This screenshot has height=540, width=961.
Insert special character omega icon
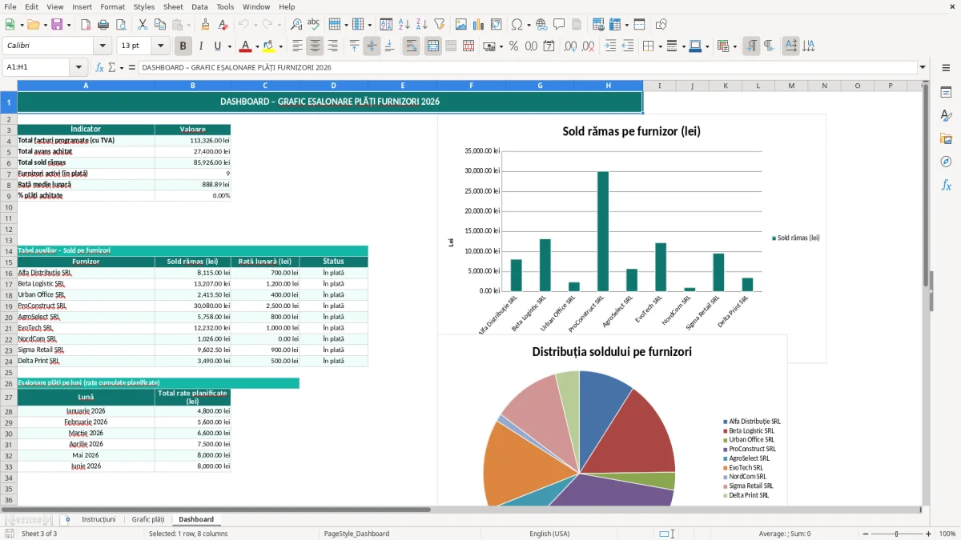pyautogui.click(x=517, y=25)
